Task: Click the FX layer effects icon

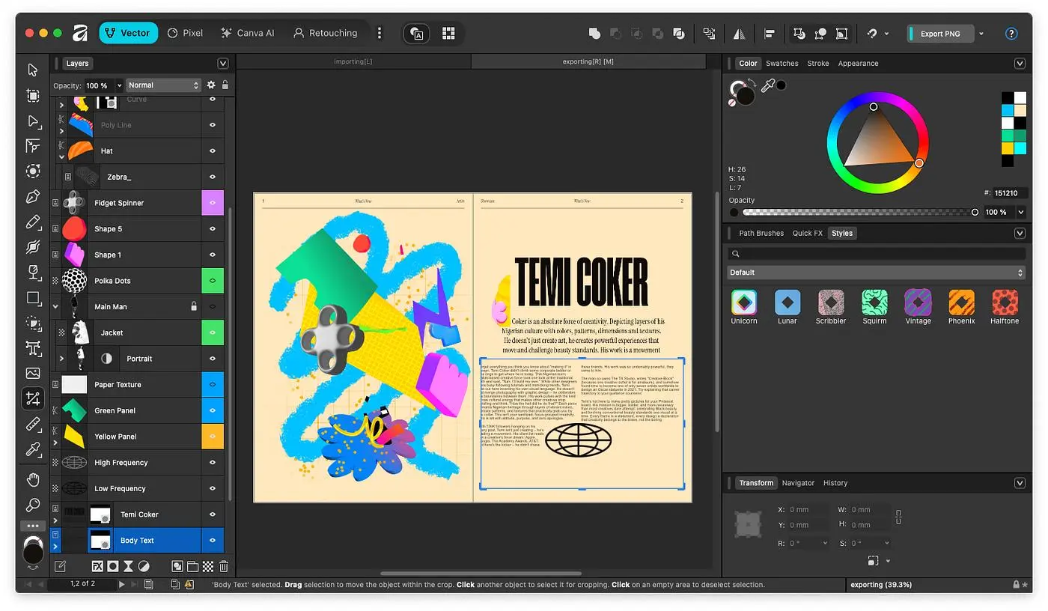Action: point(97,566)
